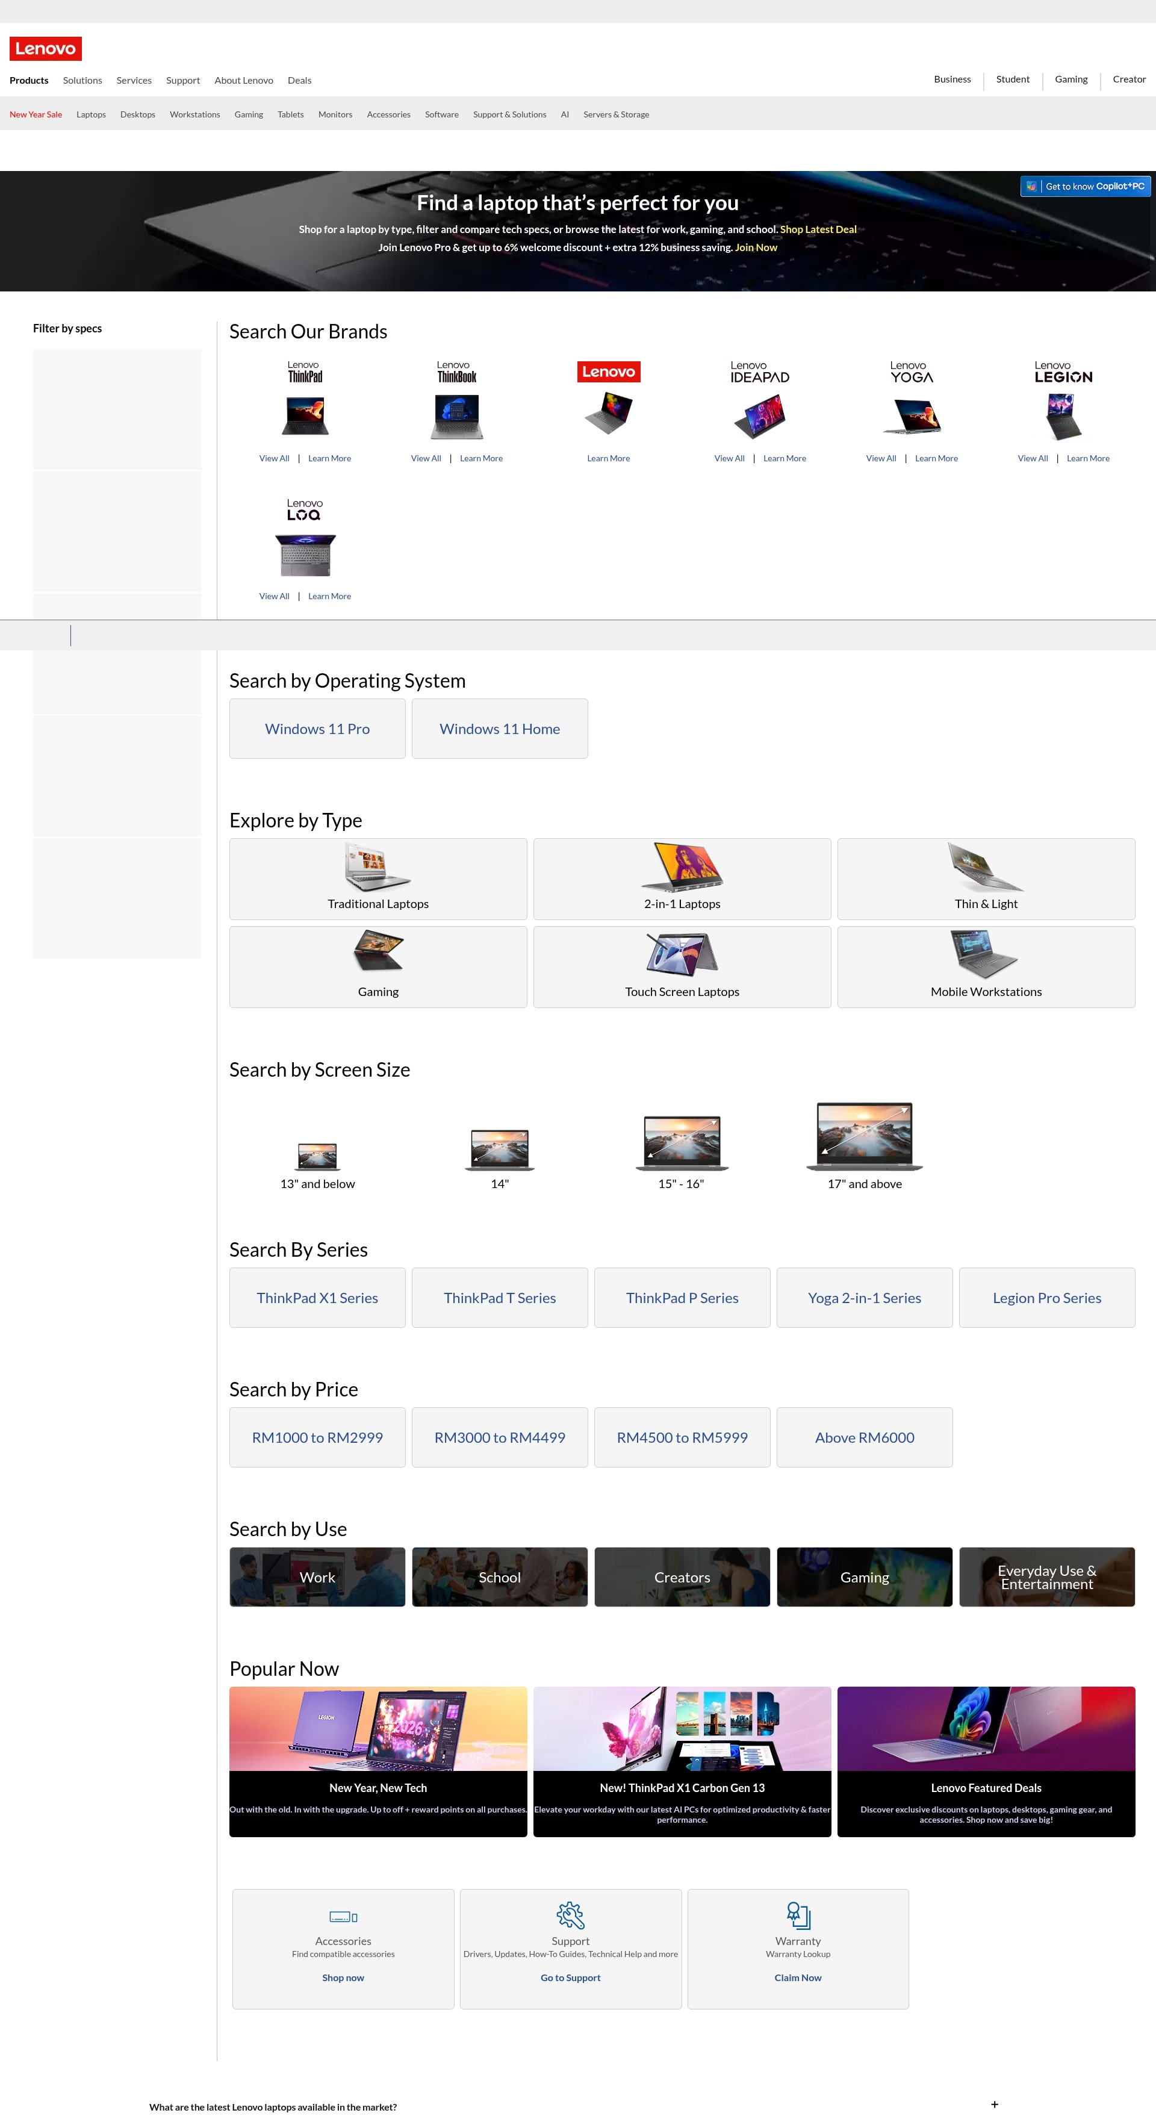Click Legion Learn More link

[x=1088, y=458]
